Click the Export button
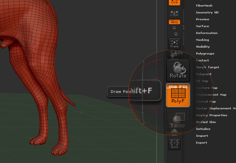The image size is (236, 163). [201, 143]
